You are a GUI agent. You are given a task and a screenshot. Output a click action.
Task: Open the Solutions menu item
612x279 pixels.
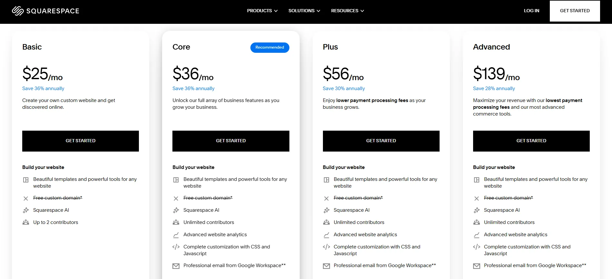[x=301, y=11]
